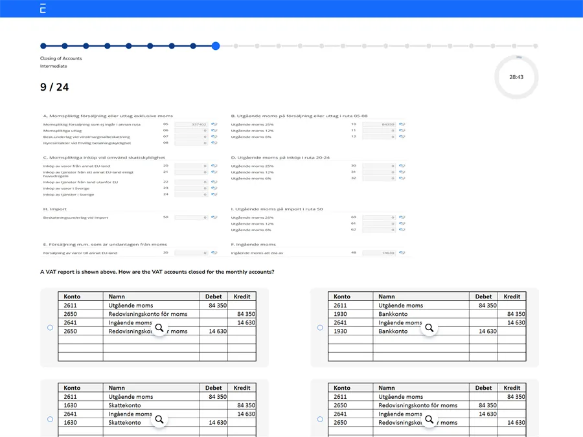Select the answer using Skattekonto 1630
The width and height of the screenshot is (583, 437).
(x=50, y=419)
